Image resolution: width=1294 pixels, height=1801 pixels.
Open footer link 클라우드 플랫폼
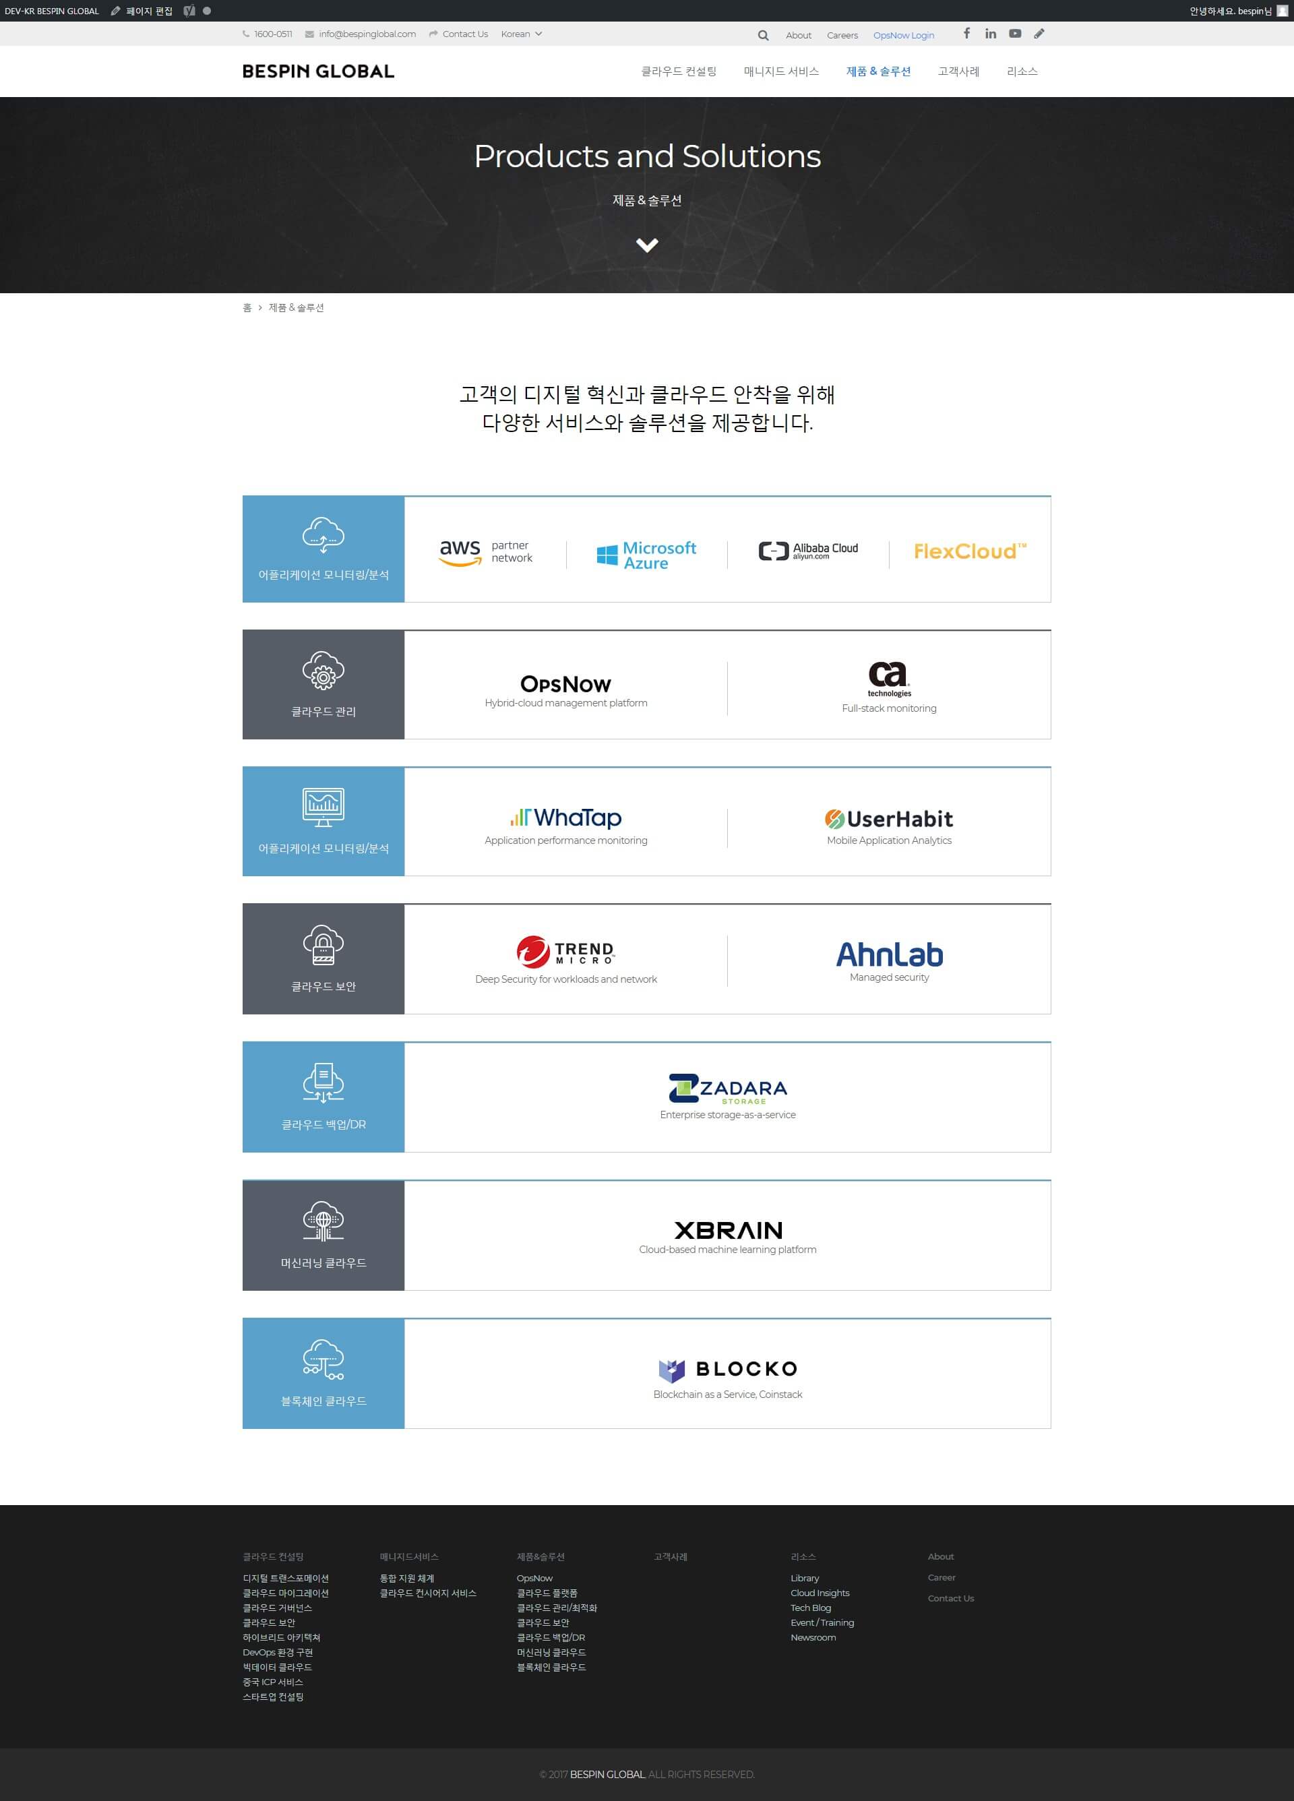click(x=547, y=1593)
